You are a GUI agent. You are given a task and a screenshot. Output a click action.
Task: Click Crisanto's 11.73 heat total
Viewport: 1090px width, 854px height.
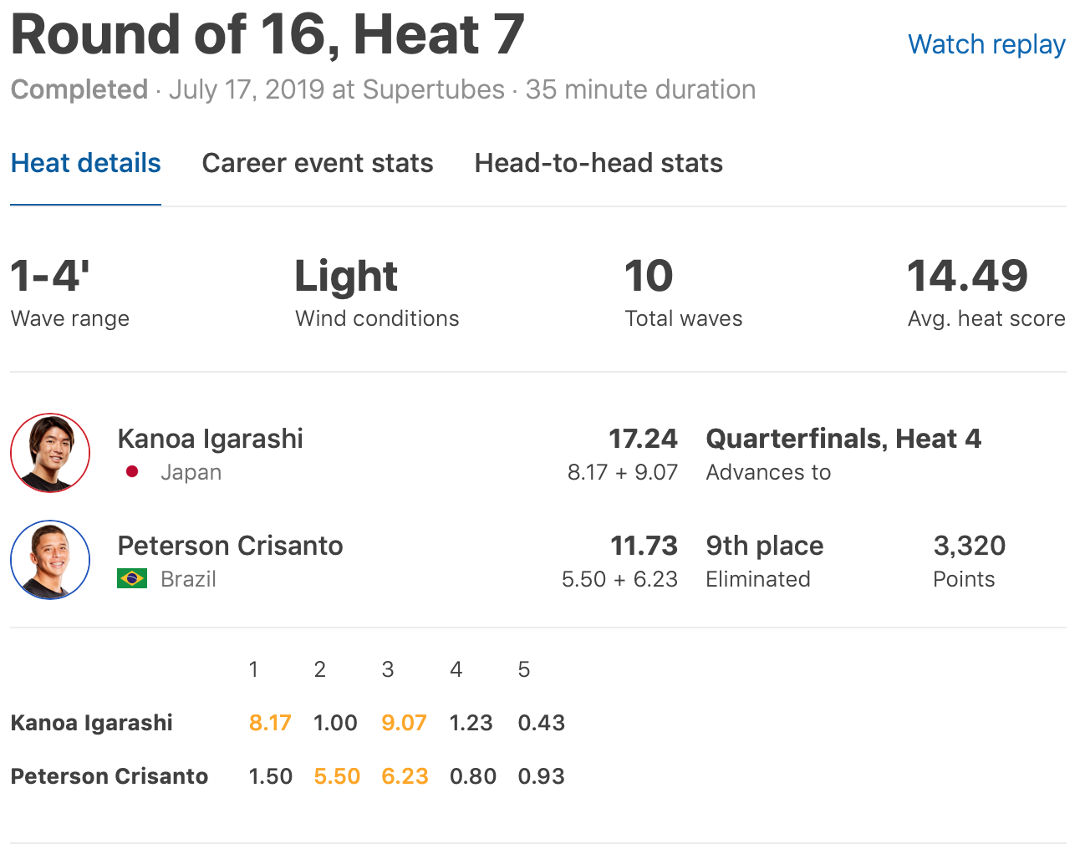(x=644, y=546)
